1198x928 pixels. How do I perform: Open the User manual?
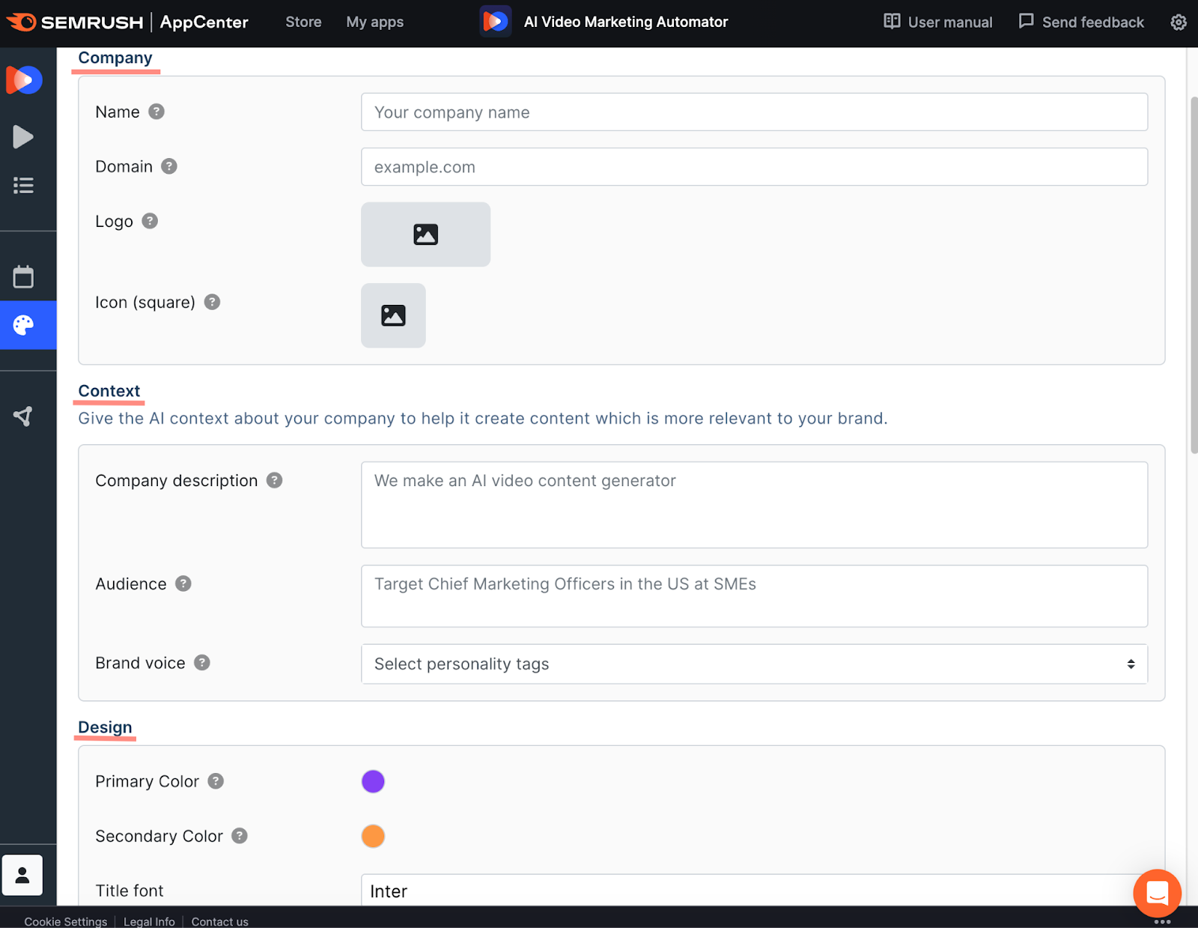pos(937,22)
